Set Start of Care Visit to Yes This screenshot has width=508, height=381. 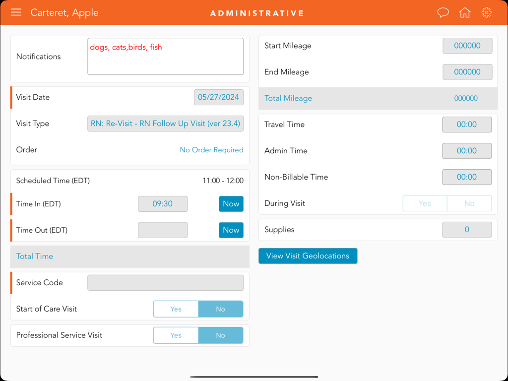176,309
